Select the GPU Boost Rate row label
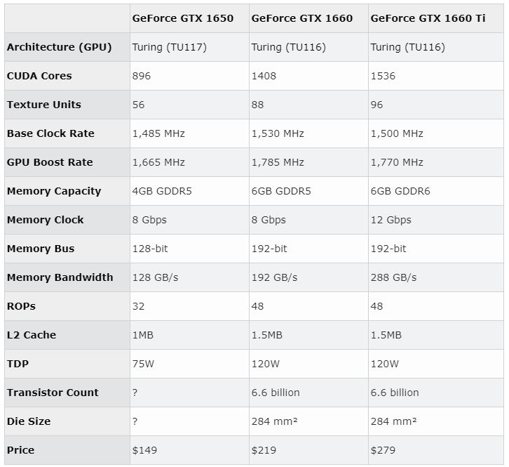The image size is (509, 467). (x=50, y=162)
